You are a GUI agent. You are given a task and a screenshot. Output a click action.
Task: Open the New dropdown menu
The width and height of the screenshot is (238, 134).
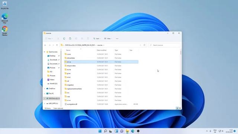pyautogui.click(x=49, y=39)
